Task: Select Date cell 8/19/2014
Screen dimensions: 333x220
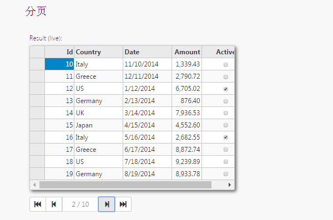Action: [x=147, y=174]
